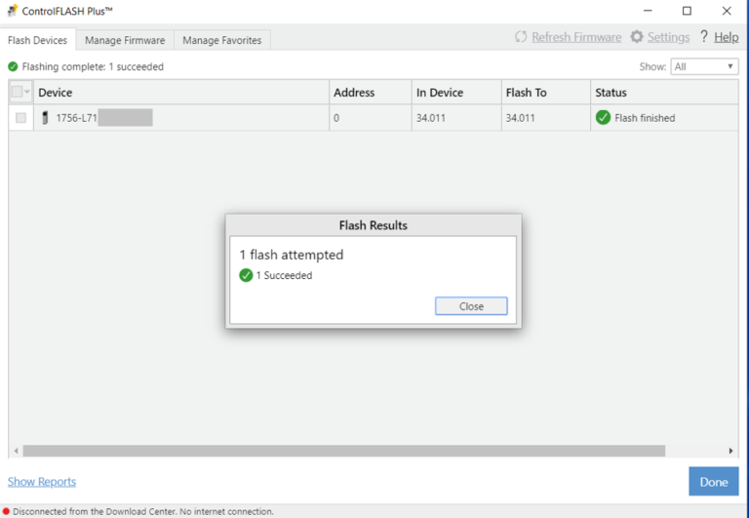Click the Disconnected from Download Center status text
Viewport: 749px width, 518px height.
coord(143,511)
